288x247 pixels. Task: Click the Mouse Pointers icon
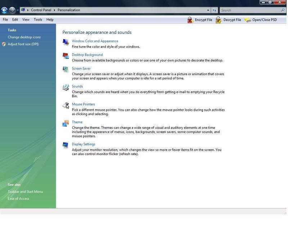point(66,105)
